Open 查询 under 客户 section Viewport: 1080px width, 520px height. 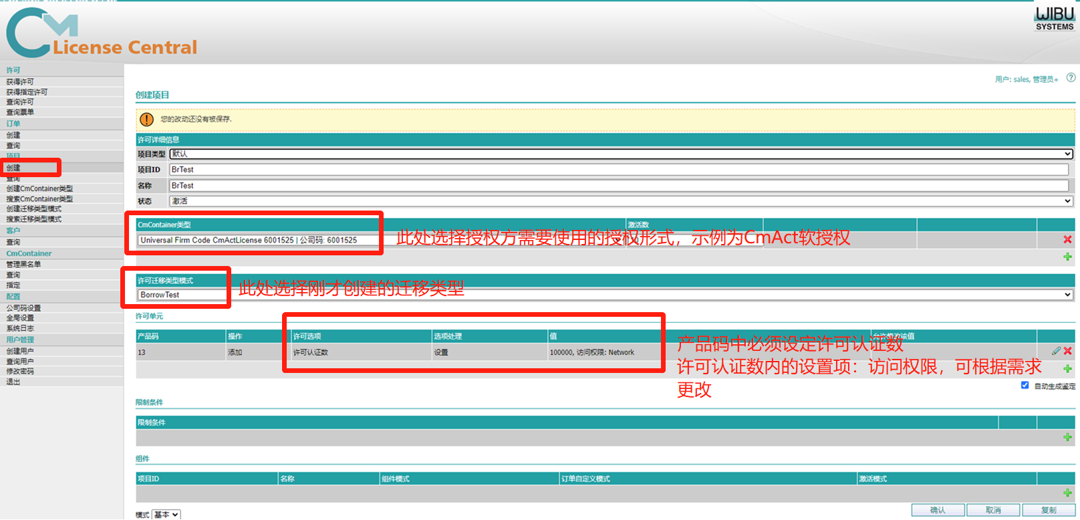[13, 242]
